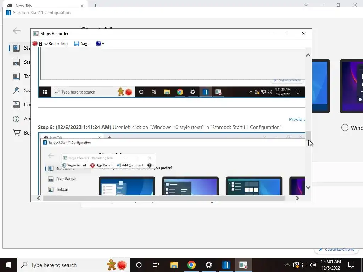Open network status tray icon
This screenshot has height=272, width=363.
(x=305, y=265)
